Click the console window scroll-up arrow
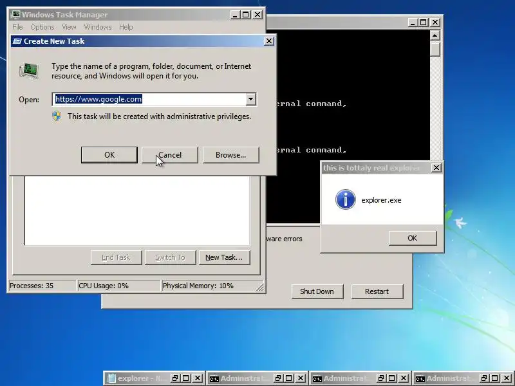This screenshot has height=386, width=515. pos(435,35)
